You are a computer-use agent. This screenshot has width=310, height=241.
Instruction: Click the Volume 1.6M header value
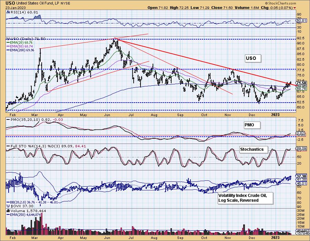click(x=247, y=8)
